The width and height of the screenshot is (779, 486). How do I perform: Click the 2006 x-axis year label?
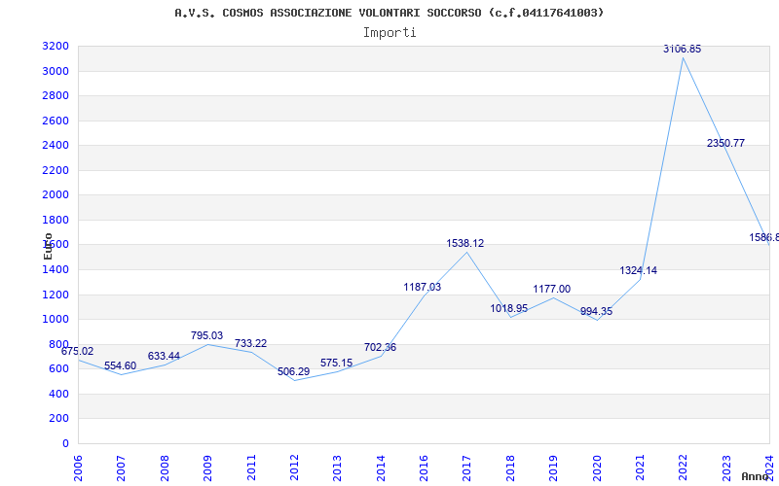78,468
